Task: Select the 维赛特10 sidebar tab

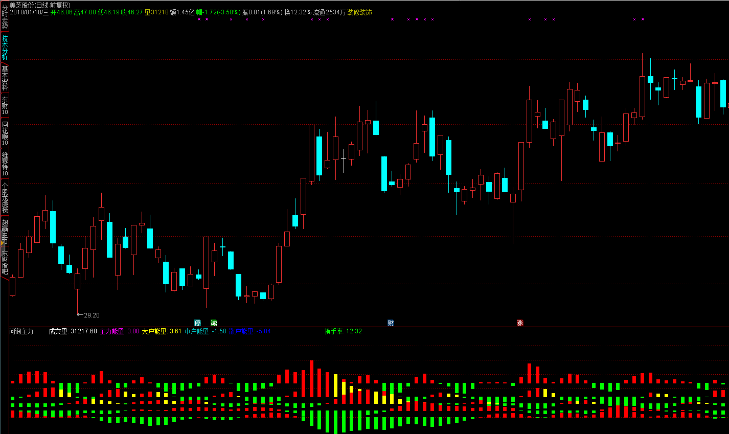Action: coord(5,164)
